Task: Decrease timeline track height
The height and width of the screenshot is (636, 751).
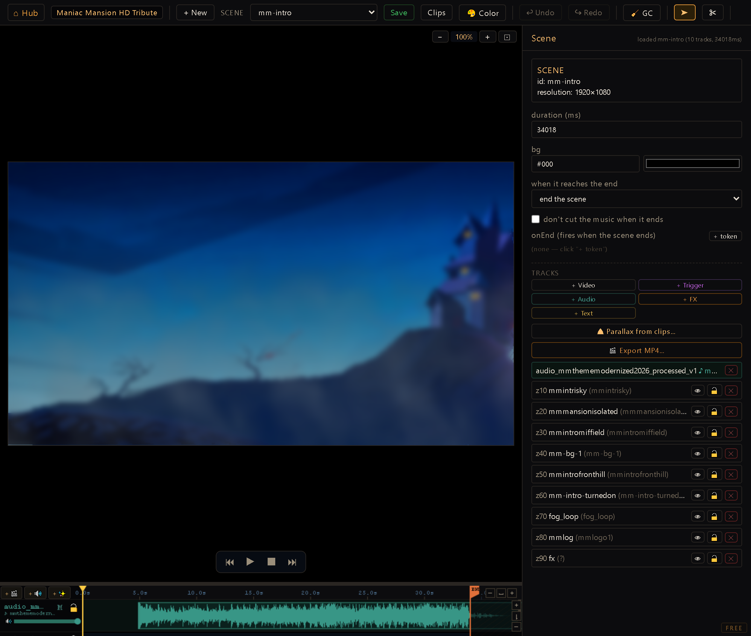Action: (x=516, y=627)
